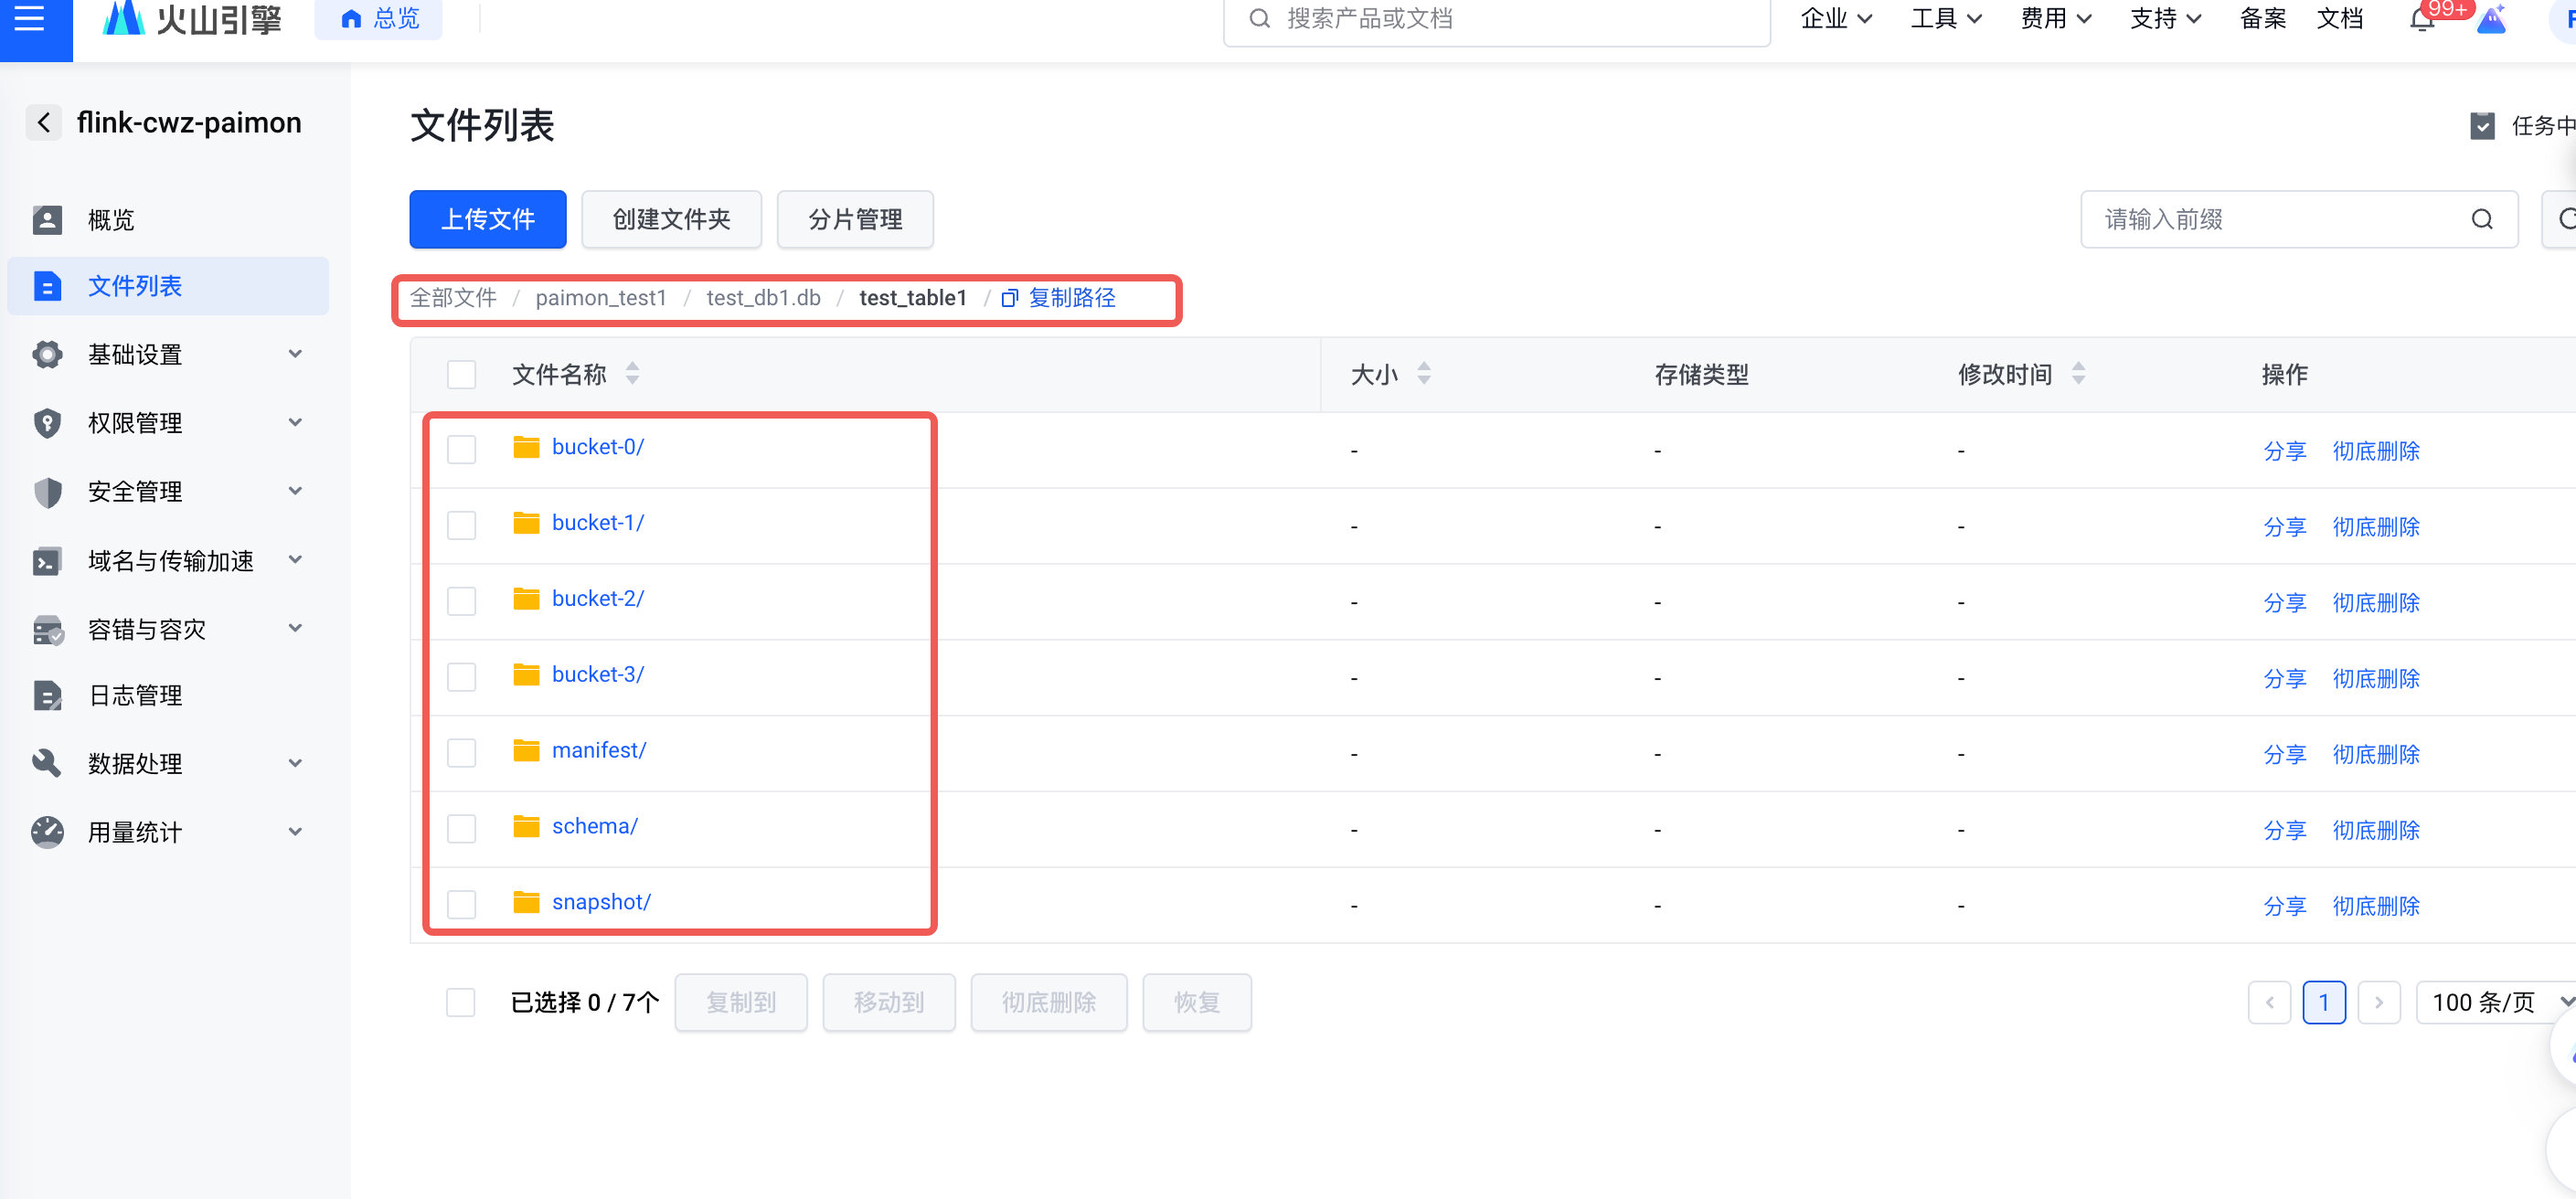Click the 容错与容灾 icon

click(47, 629)
